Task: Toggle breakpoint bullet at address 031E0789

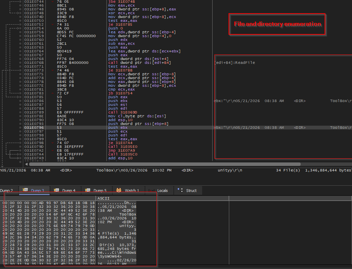Action: tap(20, 112)
